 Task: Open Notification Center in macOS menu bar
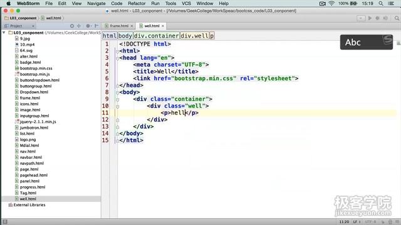391,3
